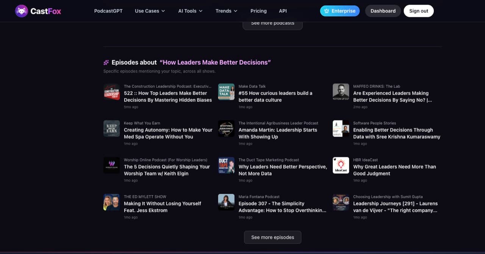Click the CastFox brand name text
Image resolution: width=485 pixels, height=254 pixels.
[46, 11]
